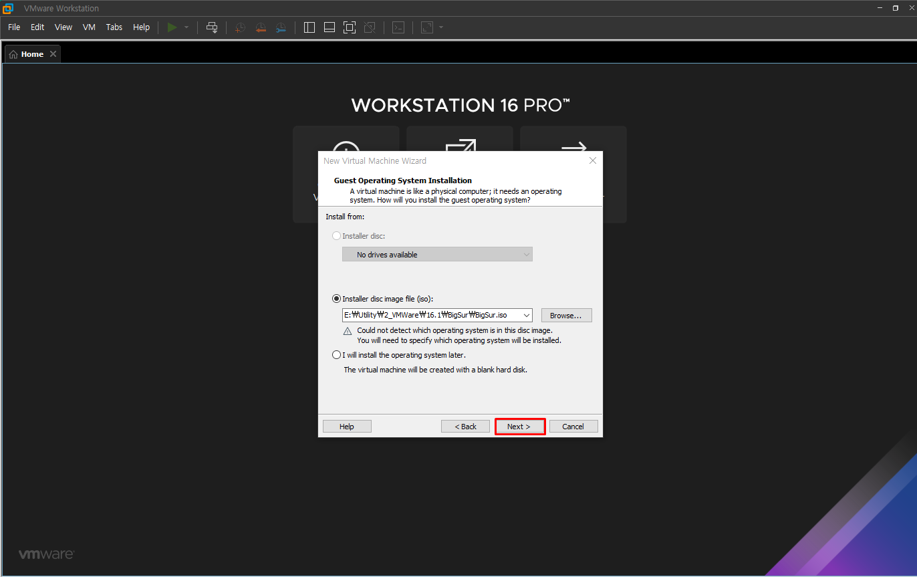917x577 pixels.
Task: Click the full screen mode icon
Action: (349, 27)
